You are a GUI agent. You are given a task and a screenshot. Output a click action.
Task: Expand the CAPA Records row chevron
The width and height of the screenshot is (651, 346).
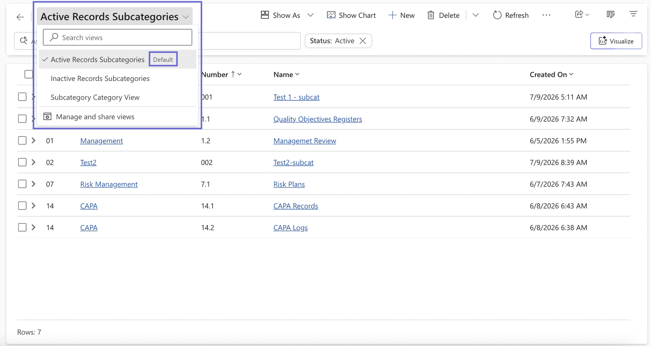point(33,206)
